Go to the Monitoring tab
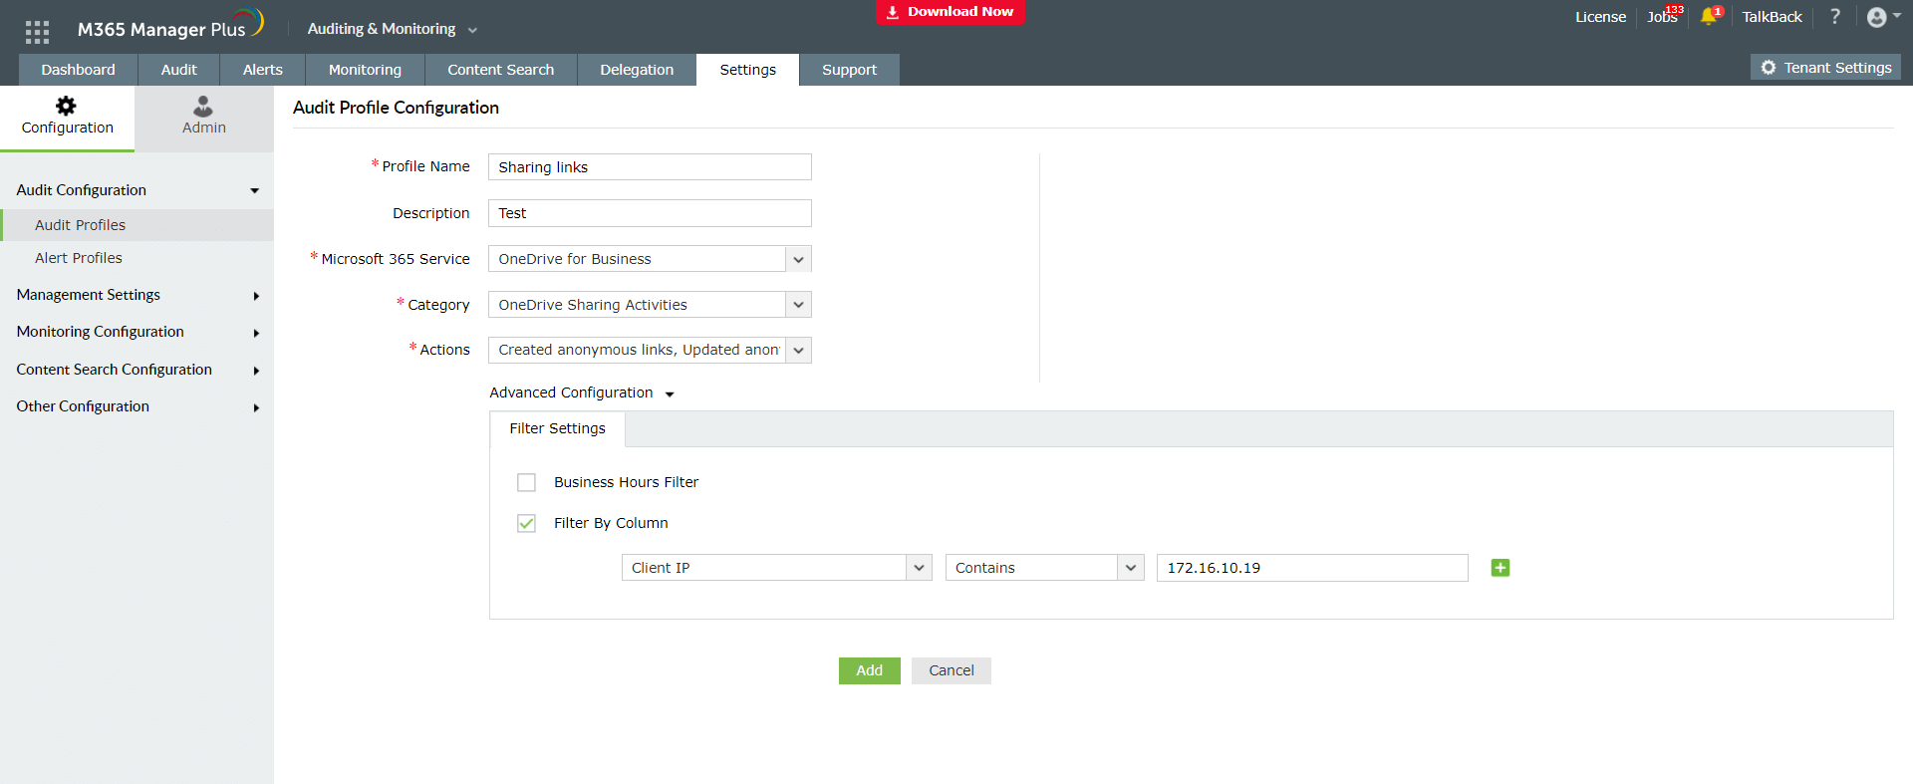Viewport: 1913px width, 784px height. point(365,70)
